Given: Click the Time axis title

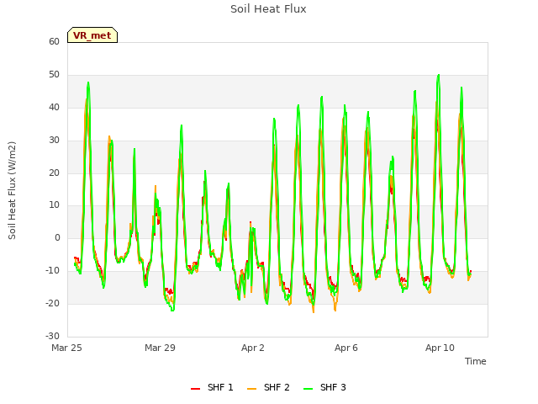Looking at the screenshot, I should 476,361.
